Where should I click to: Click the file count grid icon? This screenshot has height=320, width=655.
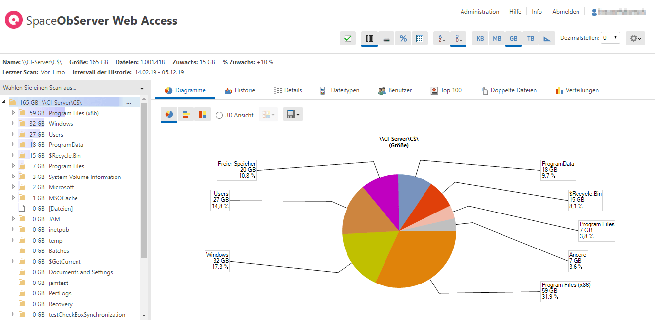[419, 38]
